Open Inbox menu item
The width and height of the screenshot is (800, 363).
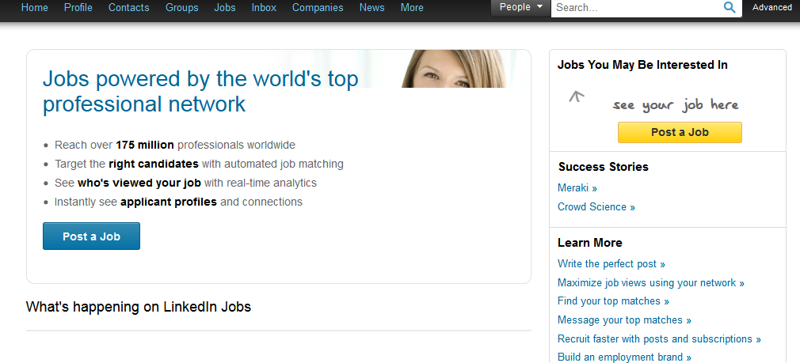coord(264,8)
